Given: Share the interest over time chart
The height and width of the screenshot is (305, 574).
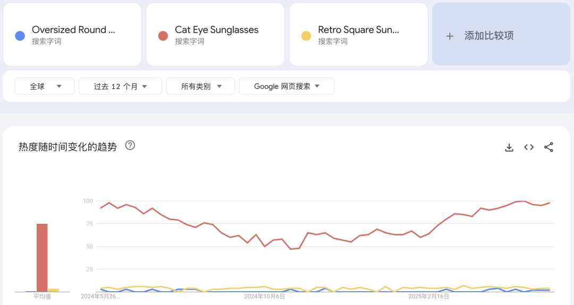Looking at the screenshot, I should [549, 147].
